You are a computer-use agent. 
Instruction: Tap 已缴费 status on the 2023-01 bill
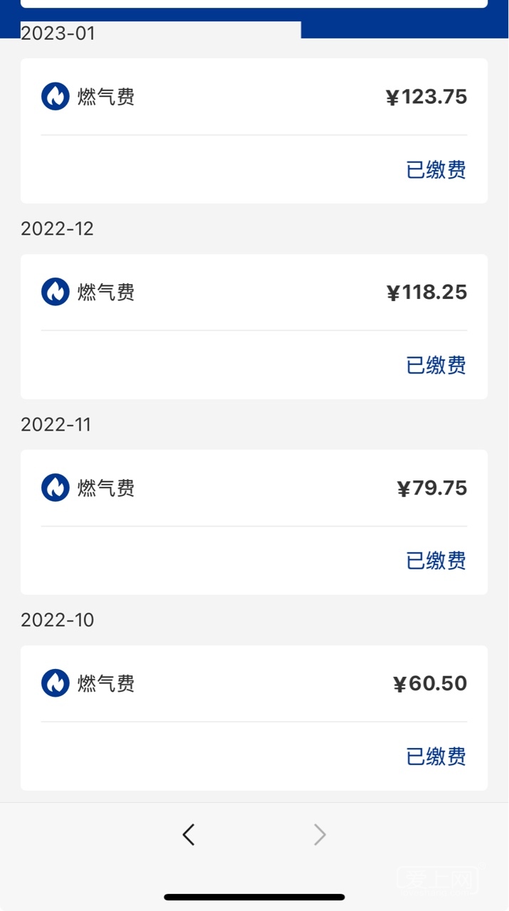coord(436,170)
